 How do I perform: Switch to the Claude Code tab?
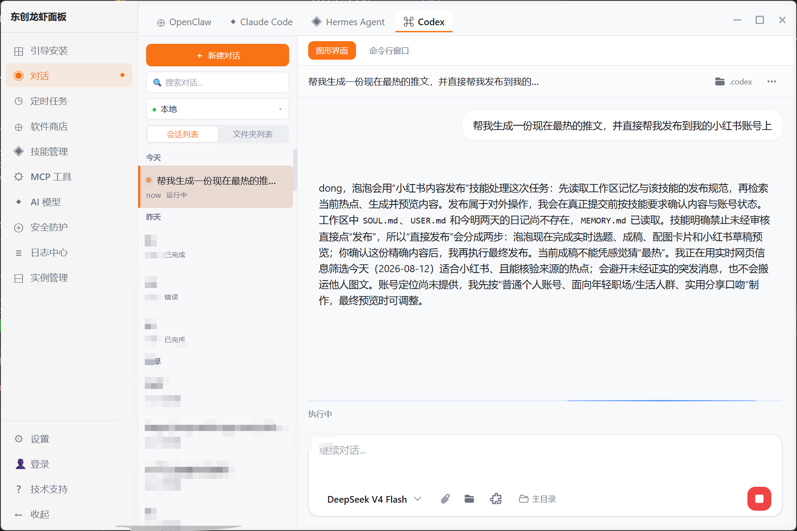261,22
